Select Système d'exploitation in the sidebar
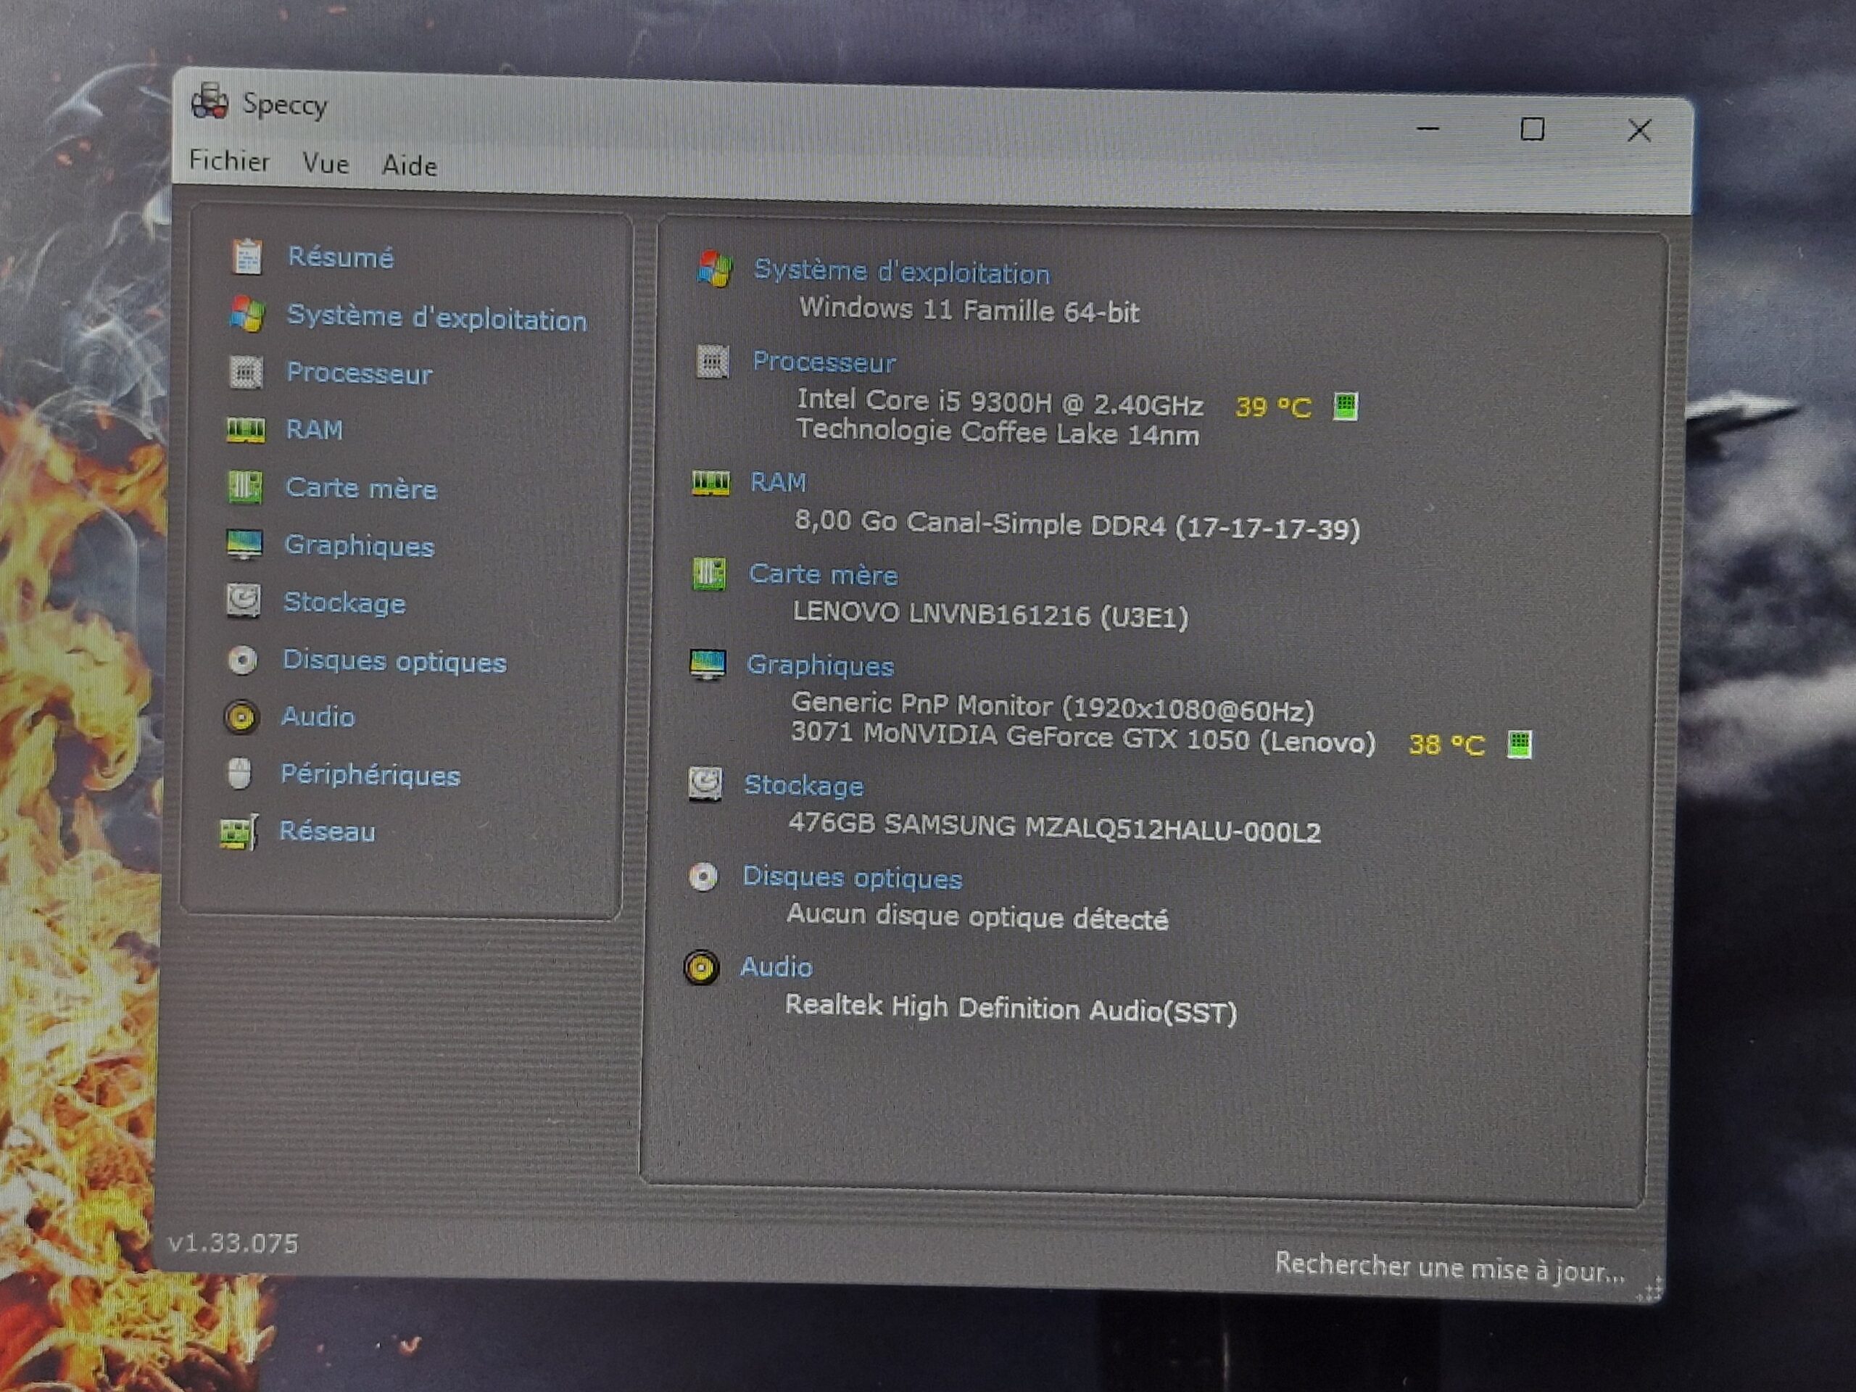 pyautogui.click(x=436, y=318)
